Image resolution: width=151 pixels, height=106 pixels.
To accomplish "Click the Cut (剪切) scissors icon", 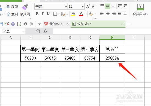I will [x=8, y=6].
